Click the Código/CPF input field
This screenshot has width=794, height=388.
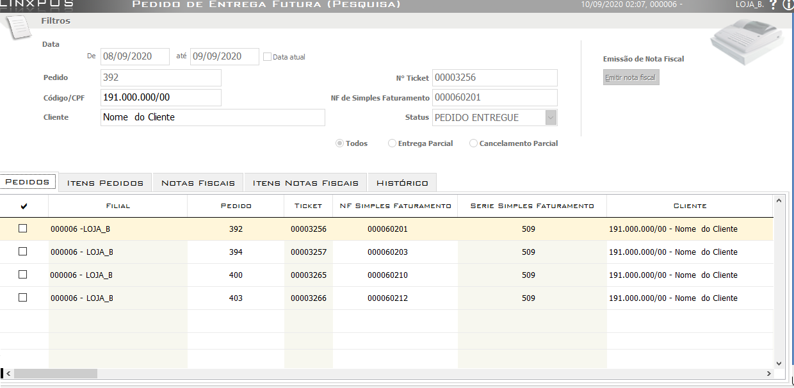[x=161, y=98]
